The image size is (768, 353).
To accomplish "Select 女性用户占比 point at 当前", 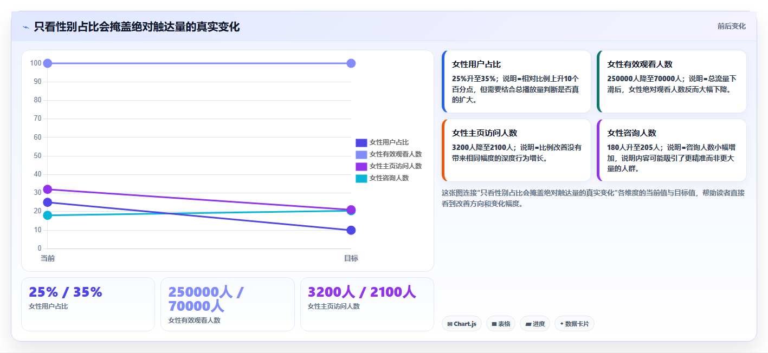I will (47, 202).
